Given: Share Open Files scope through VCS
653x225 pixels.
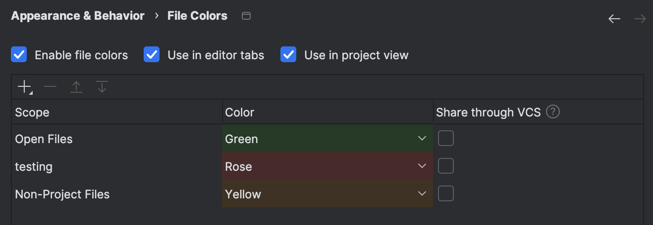Looking at the screenshot, I should tap(446, 139).
